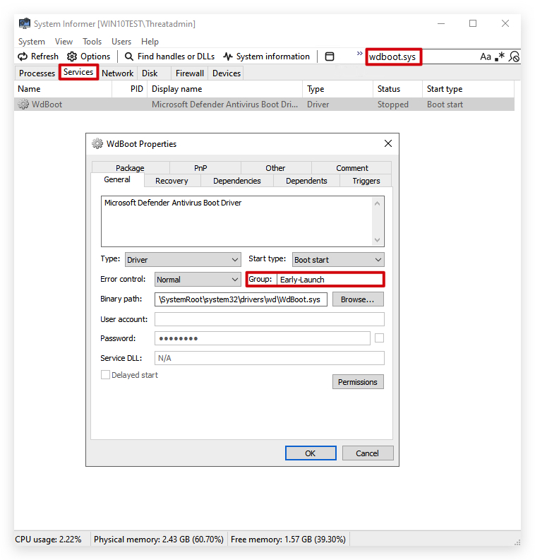This screenshot has width=535, height=560.
Task: Expand the Type dropdown showing Driver
Action: [x=183, y=260]
